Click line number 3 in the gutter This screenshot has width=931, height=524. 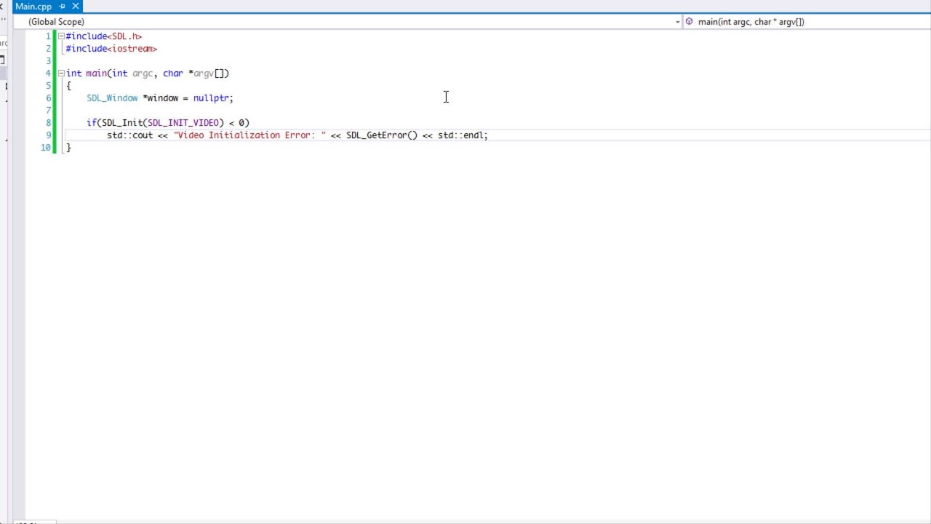pyautogui.click(x=48, y=61)
